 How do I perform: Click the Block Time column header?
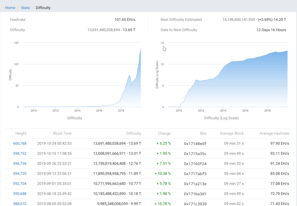(x=62, y=133)
